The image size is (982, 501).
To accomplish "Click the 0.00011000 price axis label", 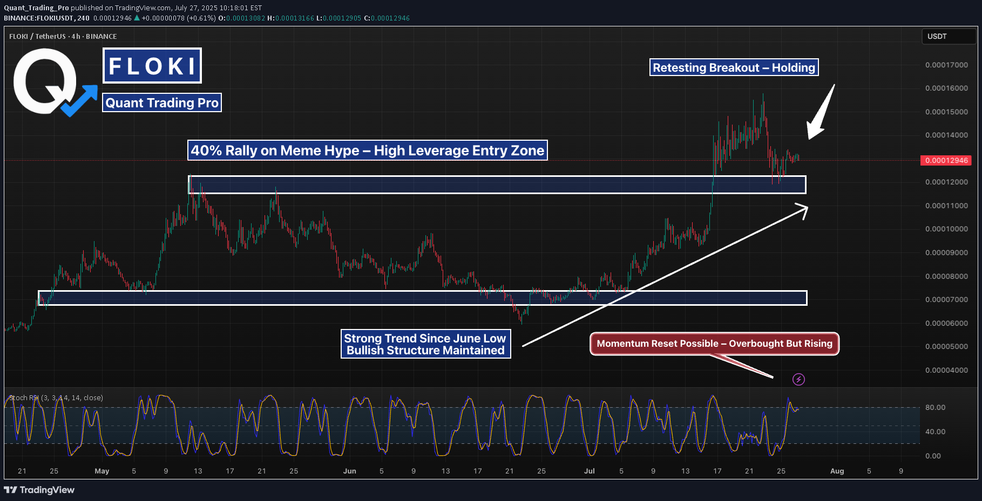I will tap(946, 205).
